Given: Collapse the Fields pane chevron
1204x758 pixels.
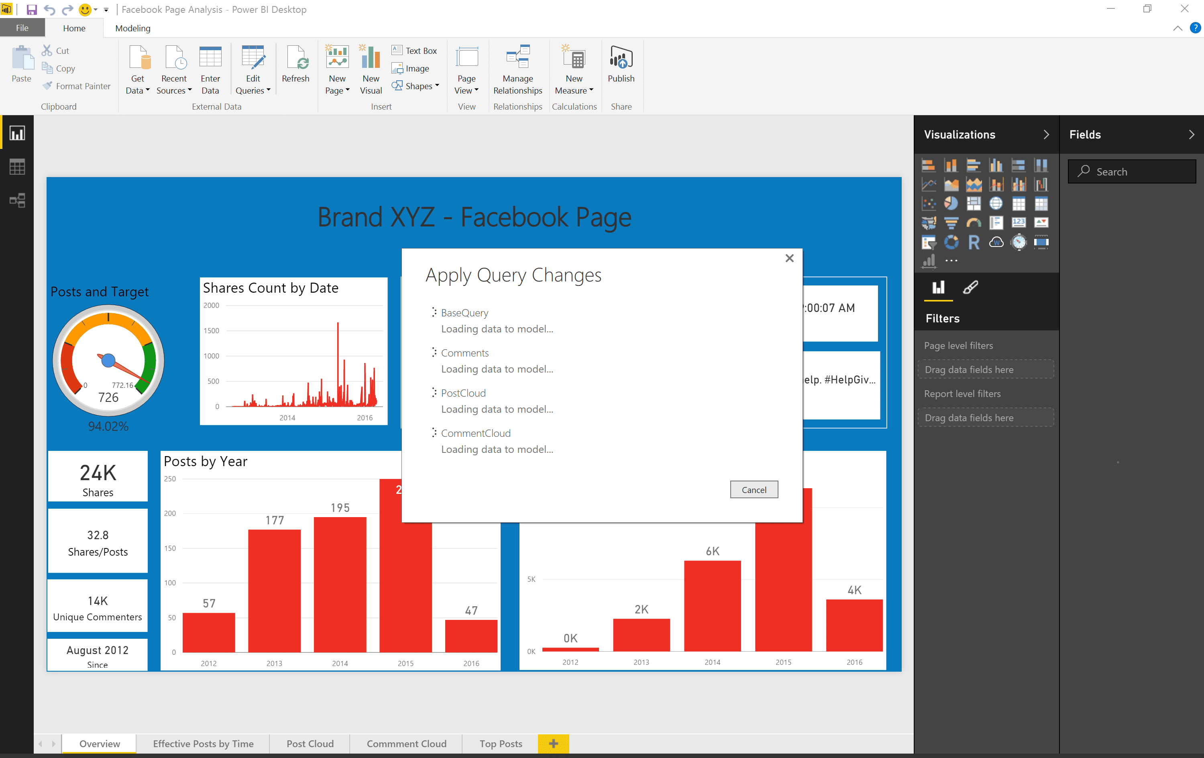Looking at the screenshot, I should [x=1192, y=134].
